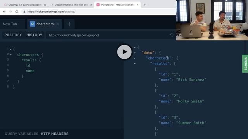The height and width of the screenshot is (139, 248).
Task: Go forward in the browser
Action: point(10,12)
